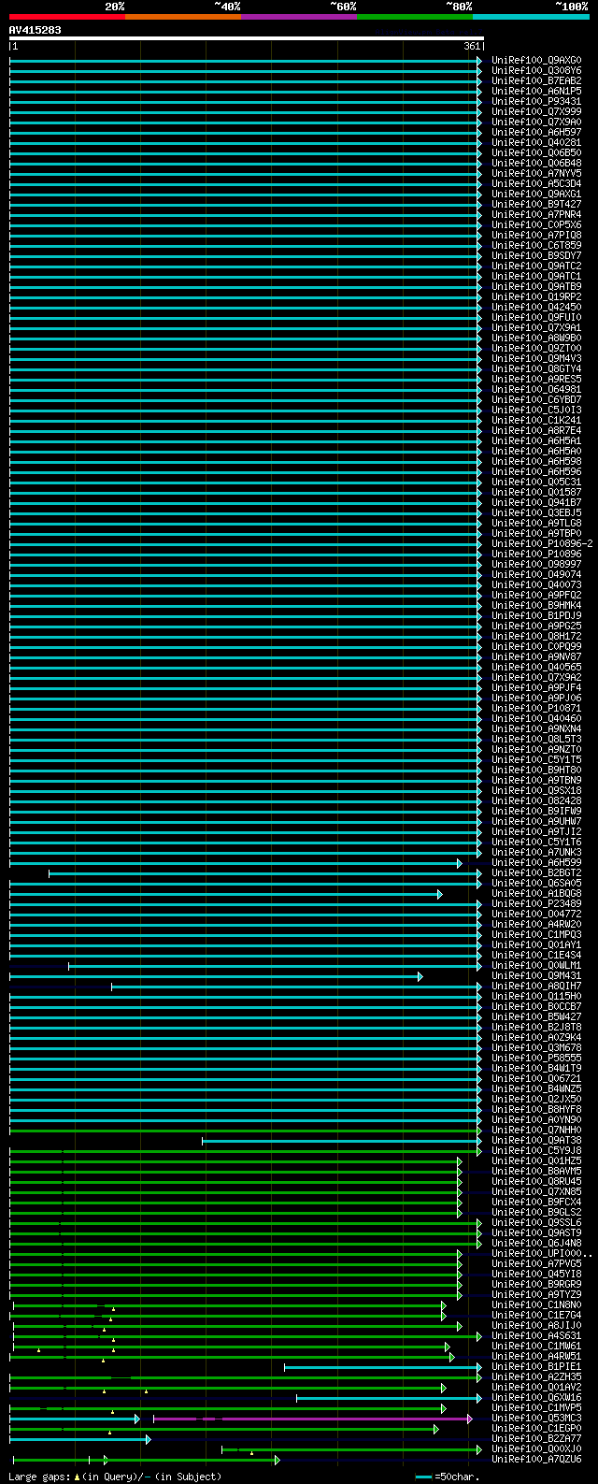This screenshot has width=598, height=1484.
Task: Click the arrowhead ending the UniRef100_Q9M431 alignment
Action: click(420, 976)
